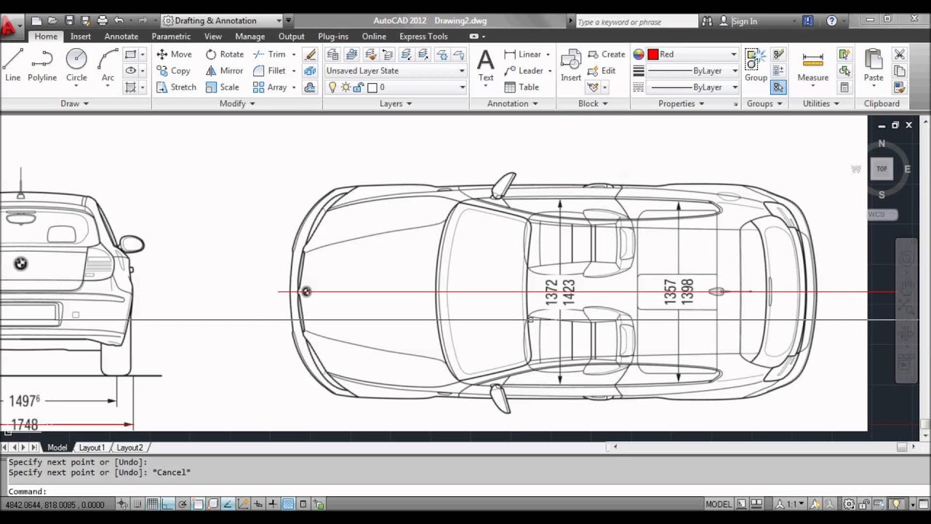Activate the Rotate tool
The height and width of the screenshot is (524, 931).
[211, 54]
